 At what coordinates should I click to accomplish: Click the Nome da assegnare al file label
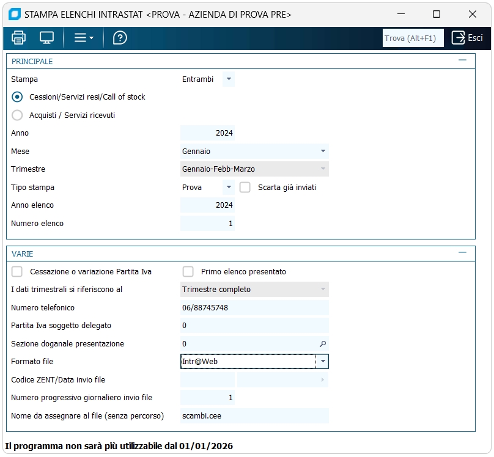pyautogui.click(x=87, y=416)
